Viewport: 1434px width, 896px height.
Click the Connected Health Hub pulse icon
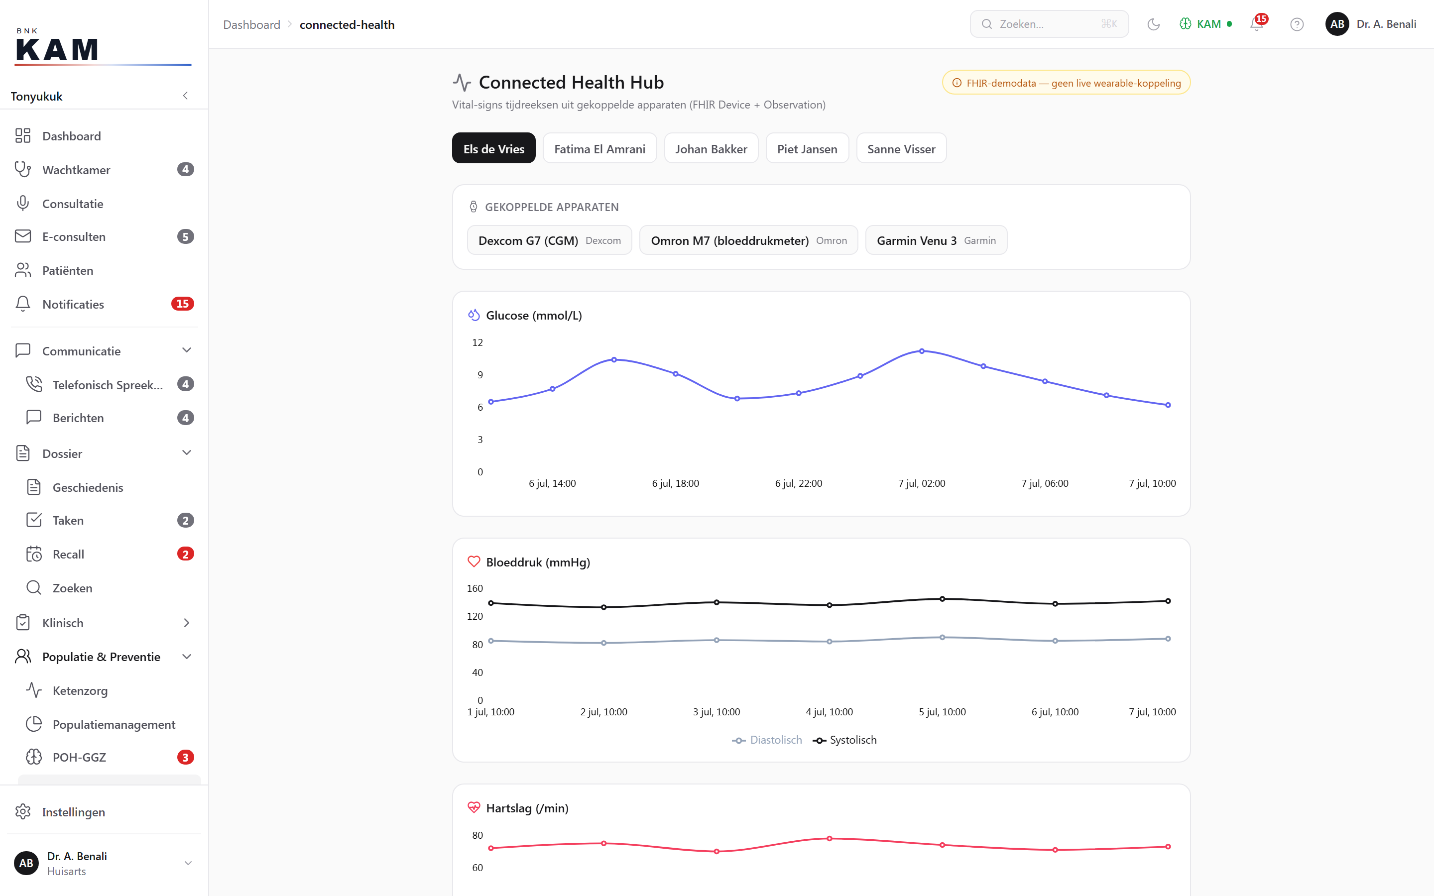coord(462,82)
